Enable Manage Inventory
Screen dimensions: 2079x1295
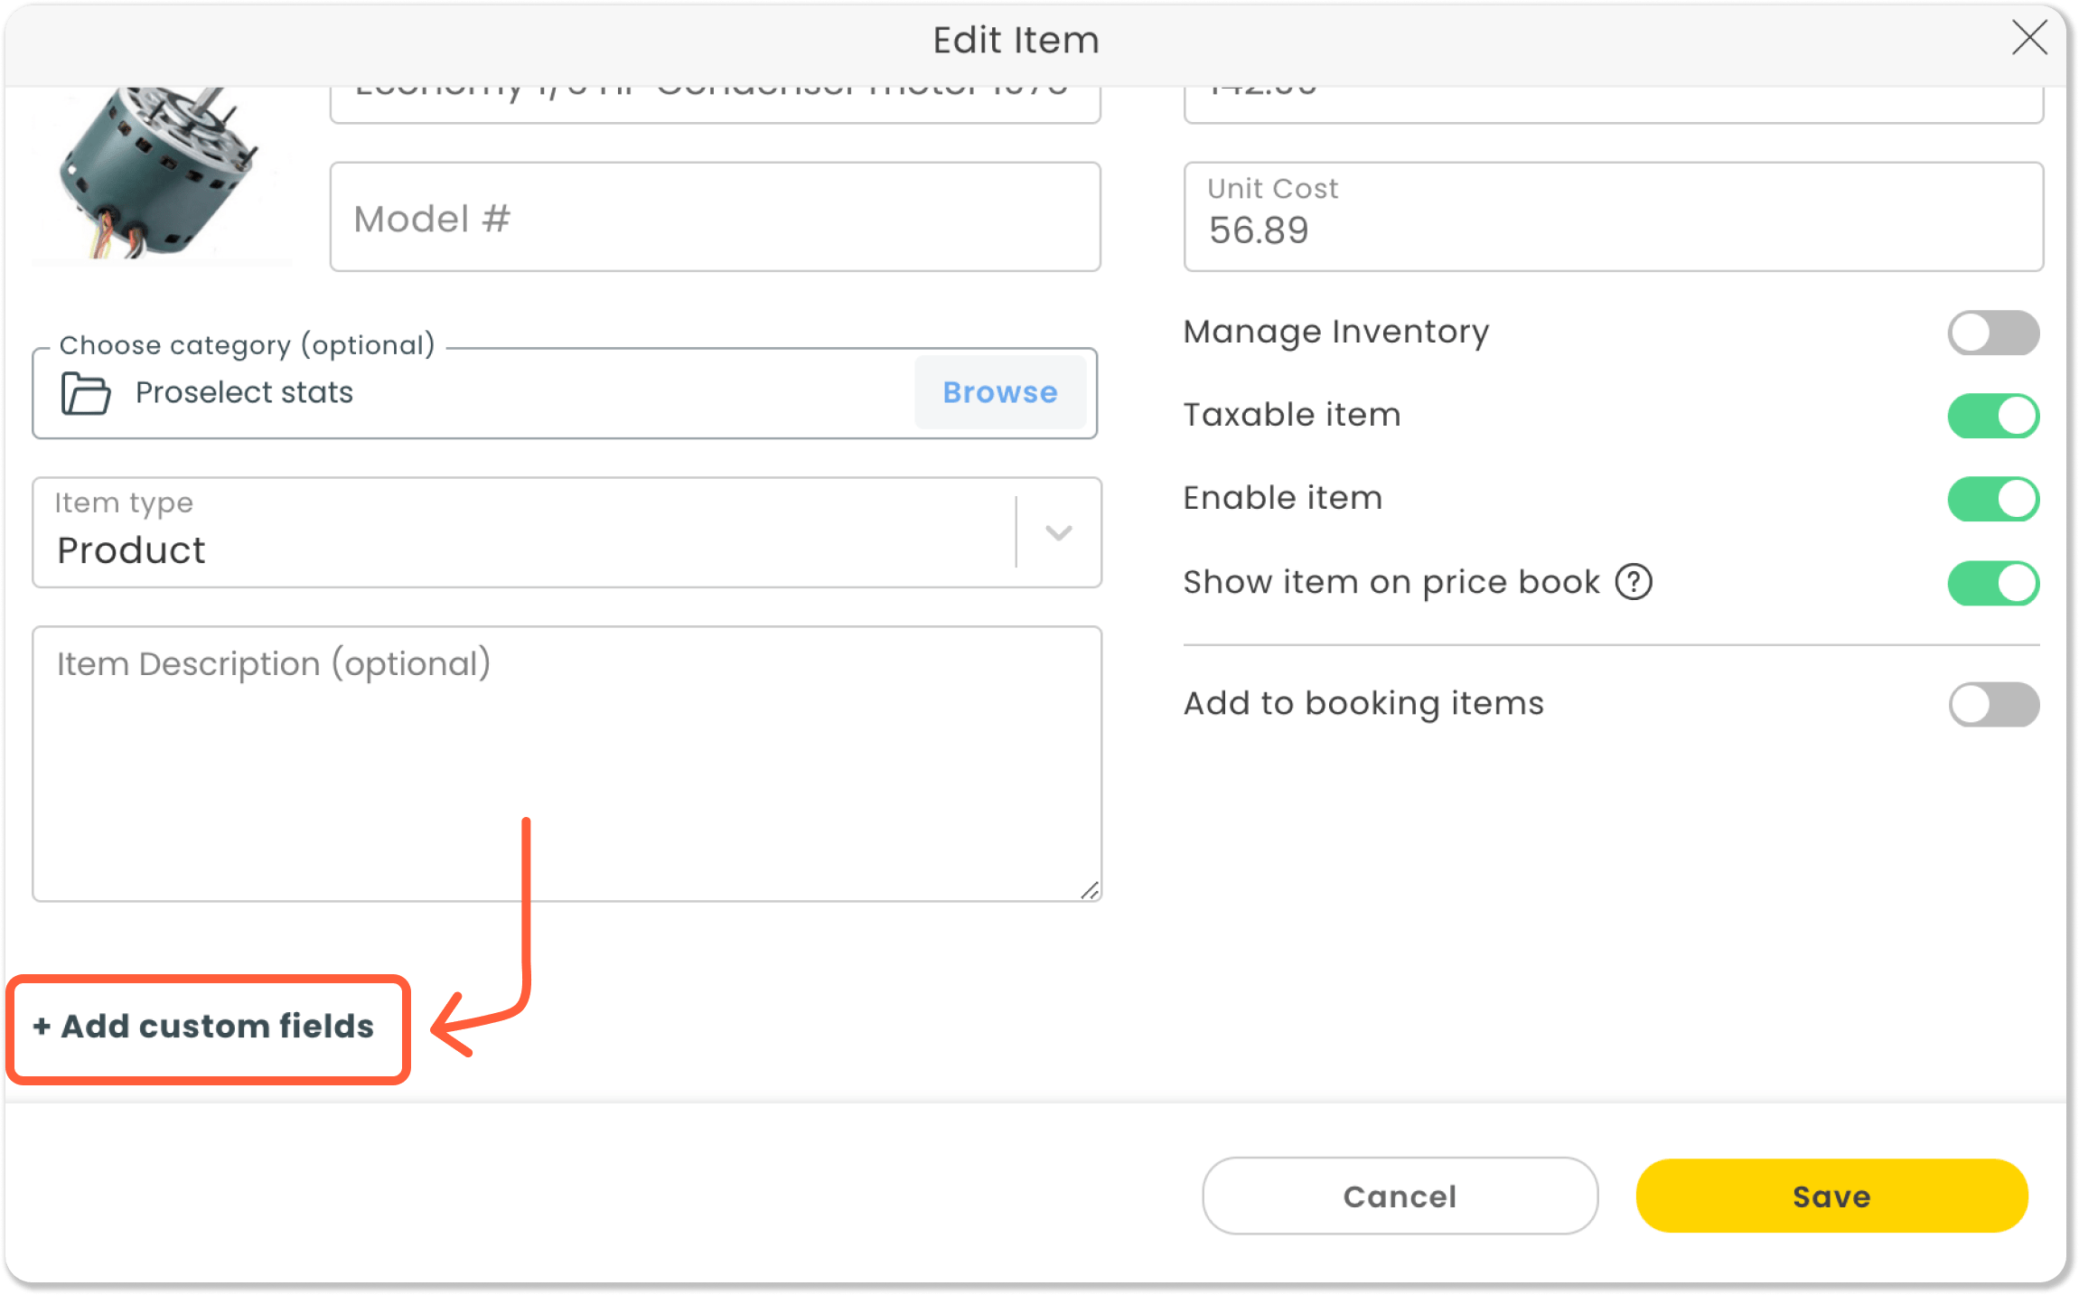(x=1992, y=333)
